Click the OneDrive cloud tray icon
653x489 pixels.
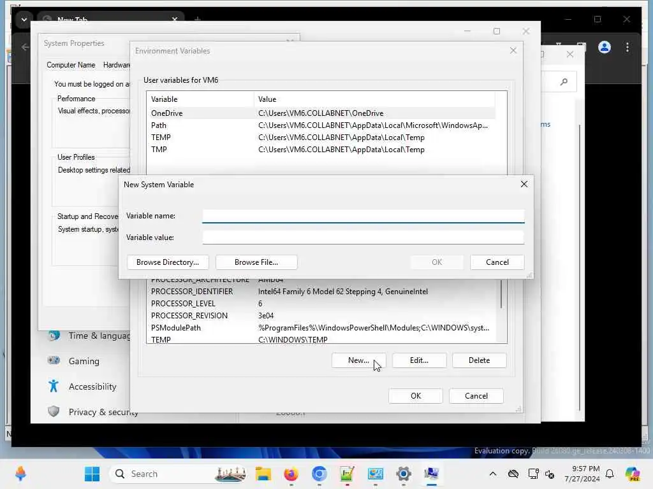pos(513,474)
